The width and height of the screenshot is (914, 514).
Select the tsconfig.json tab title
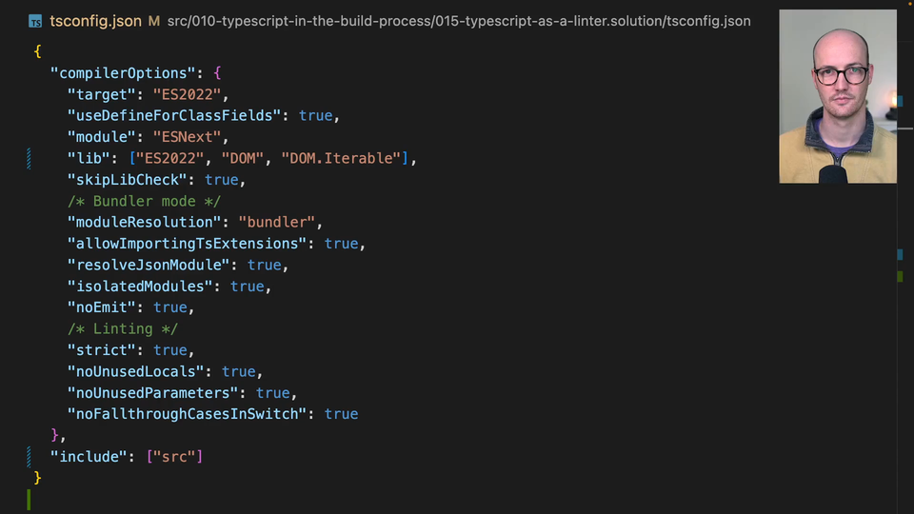tap(95, 21)
